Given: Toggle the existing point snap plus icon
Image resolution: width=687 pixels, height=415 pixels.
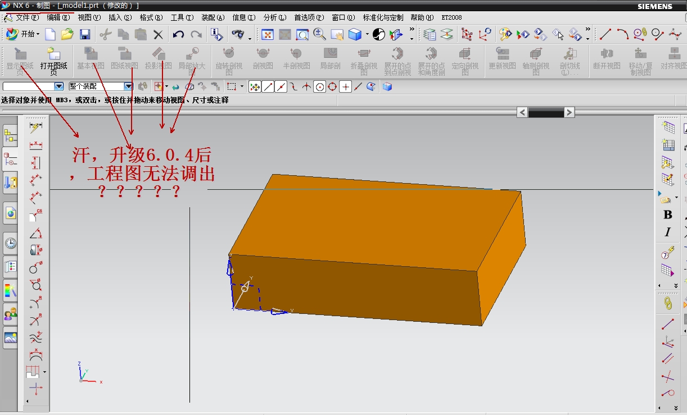Looking at the screenshot, I should [346, 86].
